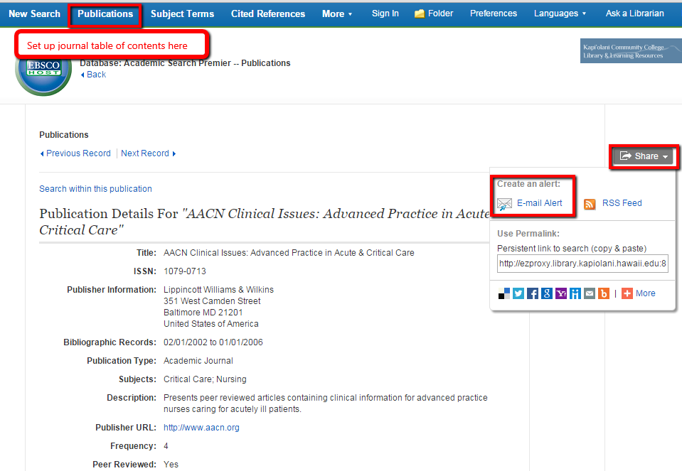Click 'Lippincott Williams & Wilkins' publisher name
This screenshot has height=471, width=682.
pos(219,290)
